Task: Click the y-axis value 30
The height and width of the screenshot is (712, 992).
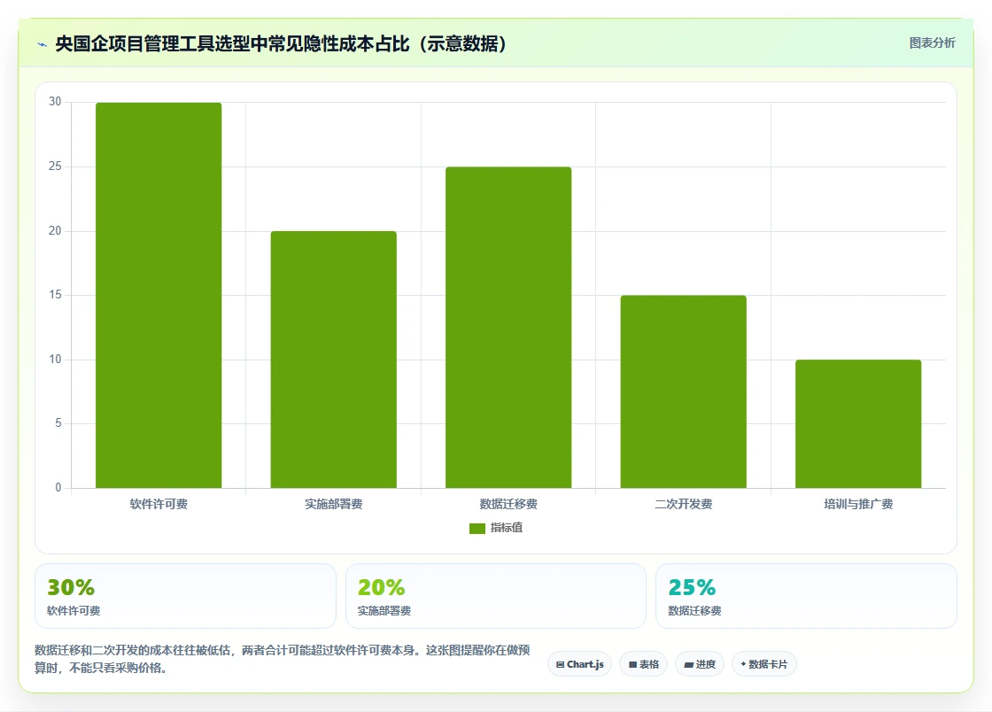Action: [x=55, y=102]
